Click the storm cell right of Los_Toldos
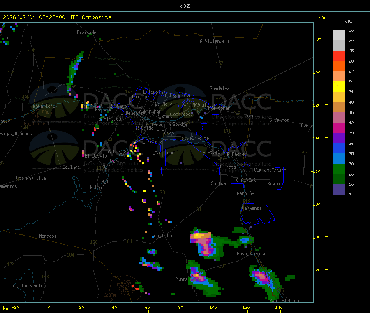Viewport: 370px width, 313px height. [x=206, y=244]
